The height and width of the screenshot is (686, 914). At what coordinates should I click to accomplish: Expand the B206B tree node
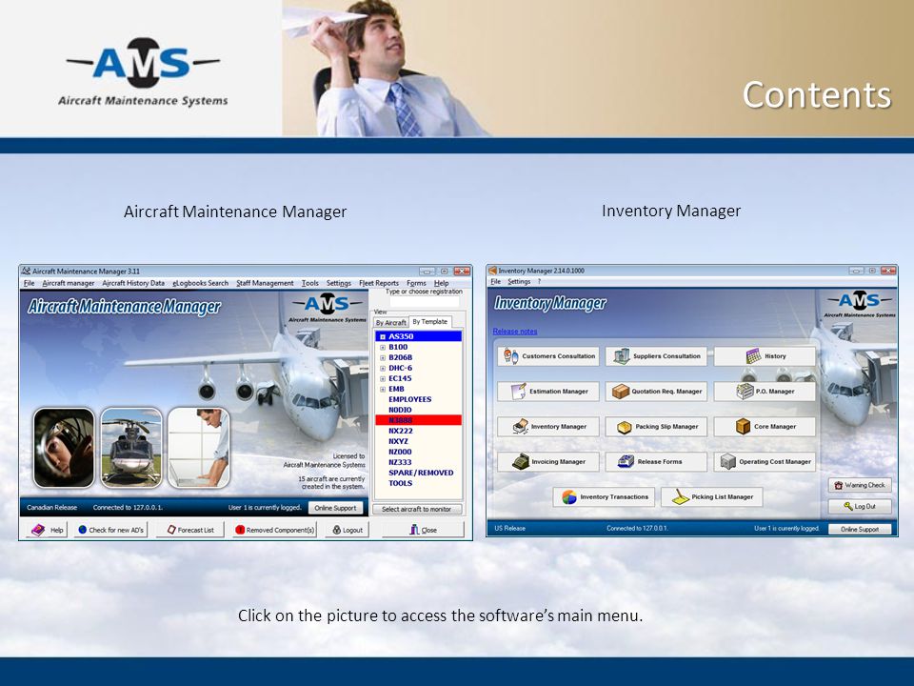(383, 357)
